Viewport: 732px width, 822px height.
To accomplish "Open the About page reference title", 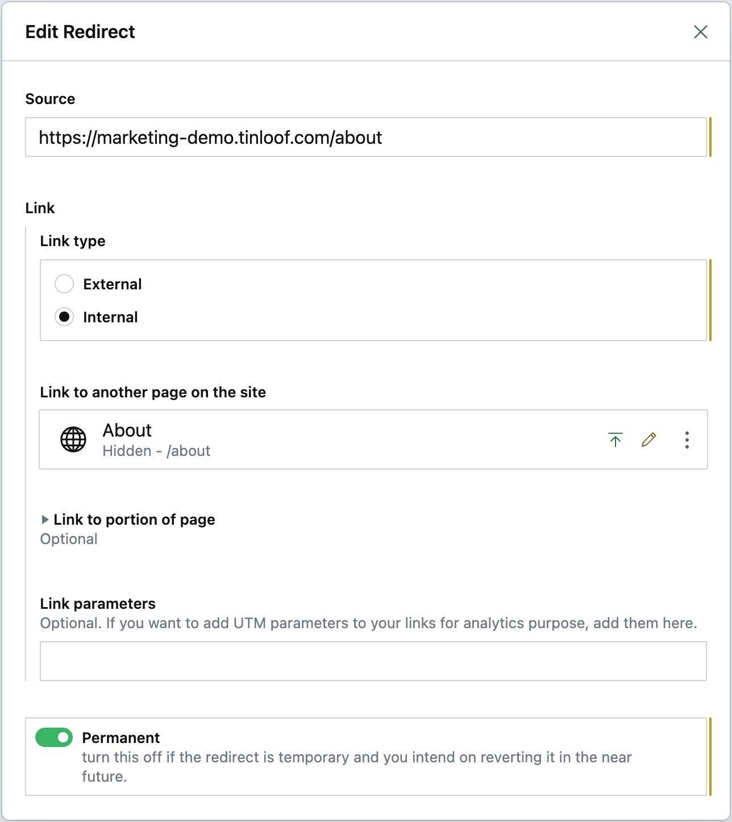I will click(x=127, y=430).
